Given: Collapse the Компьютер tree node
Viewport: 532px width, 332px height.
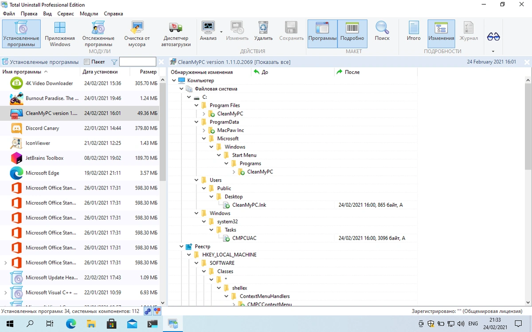Looking at the screenshot, I should coord(174,81).
